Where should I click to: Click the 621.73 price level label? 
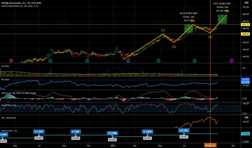point(246,25)
